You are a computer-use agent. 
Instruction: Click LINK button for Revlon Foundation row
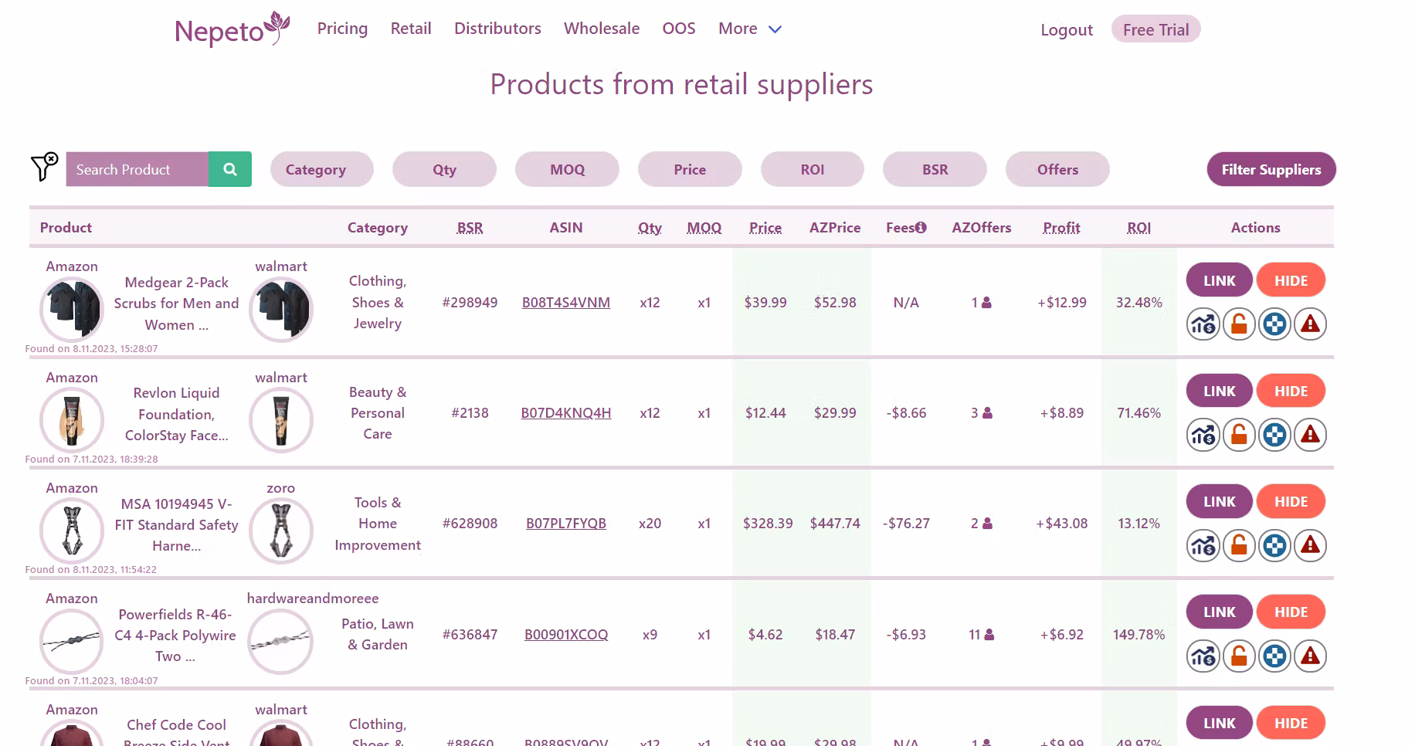click(1220, 391)
